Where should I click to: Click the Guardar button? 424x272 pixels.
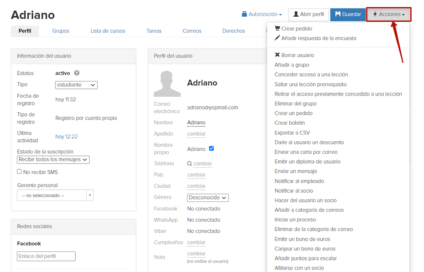tap(348, 15)
